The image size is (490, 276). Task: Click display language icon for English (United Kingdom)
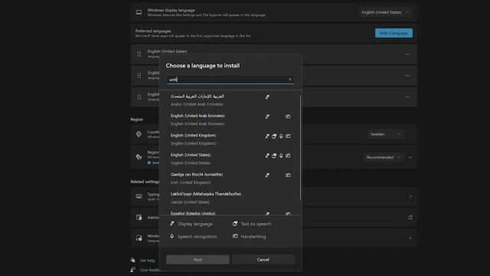pyautogui.click(x=267, y=136)
